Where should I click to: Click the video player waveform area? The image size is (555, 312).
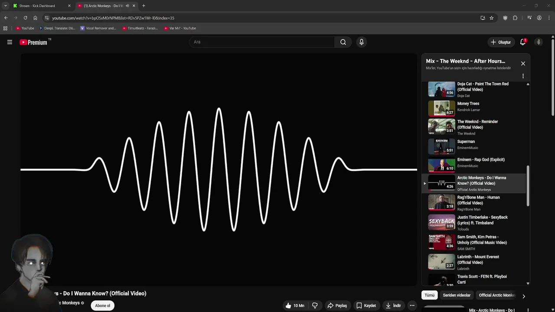click(x=219, y=169)
